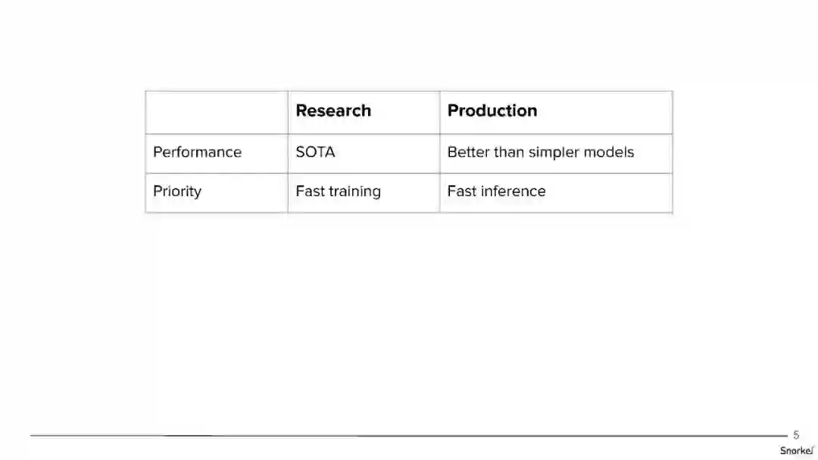Click the word "training" in Research column
The width and height of the screenshot is (818, 460).
[x=354, y=191]
